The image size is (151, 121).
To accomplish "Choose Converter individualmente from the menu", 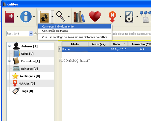I will 74,26.
